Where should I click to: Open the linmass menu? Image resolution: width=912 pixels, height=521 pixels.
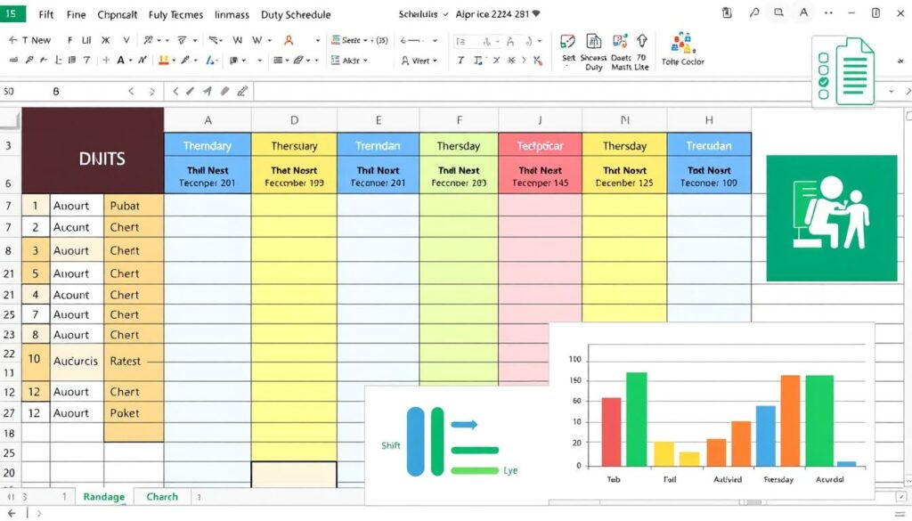pos(232,14)
